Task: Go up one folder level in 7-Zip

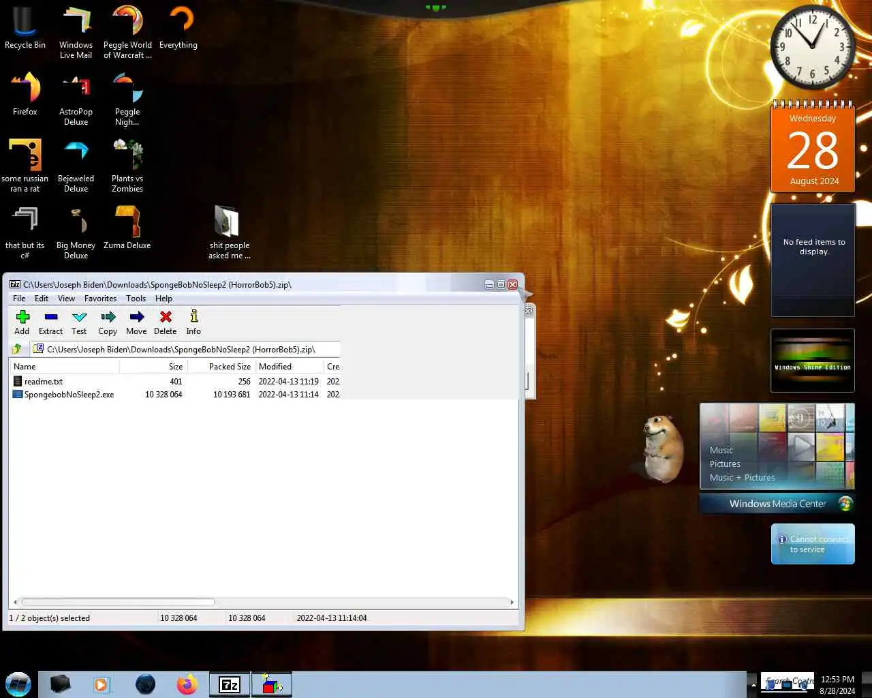Action: coord(17,349)
